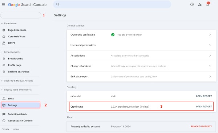Open Associations row chevron

pos(210,55)
